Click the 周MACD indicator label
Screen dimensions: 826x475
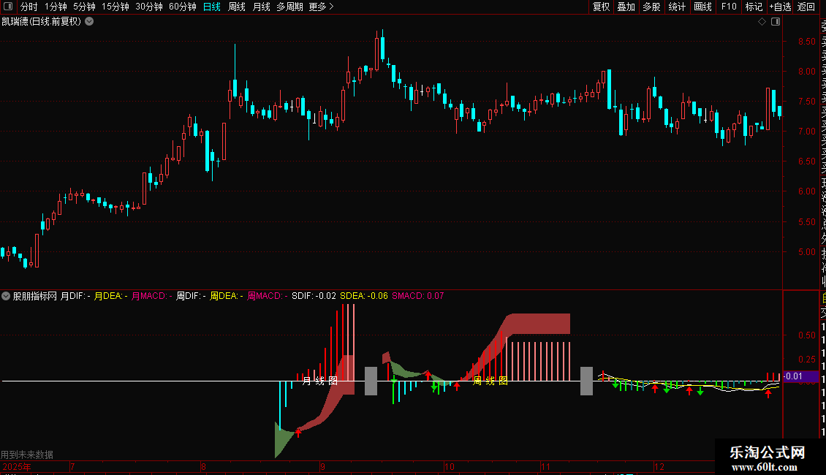point(268,296)
